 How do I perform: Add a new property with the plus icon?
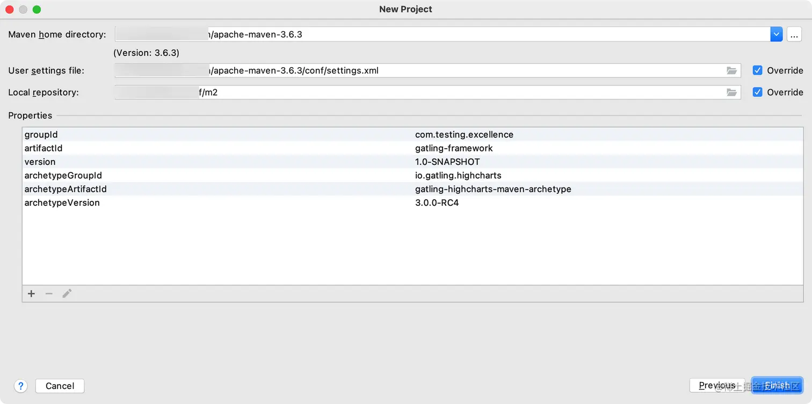point(31,293)
